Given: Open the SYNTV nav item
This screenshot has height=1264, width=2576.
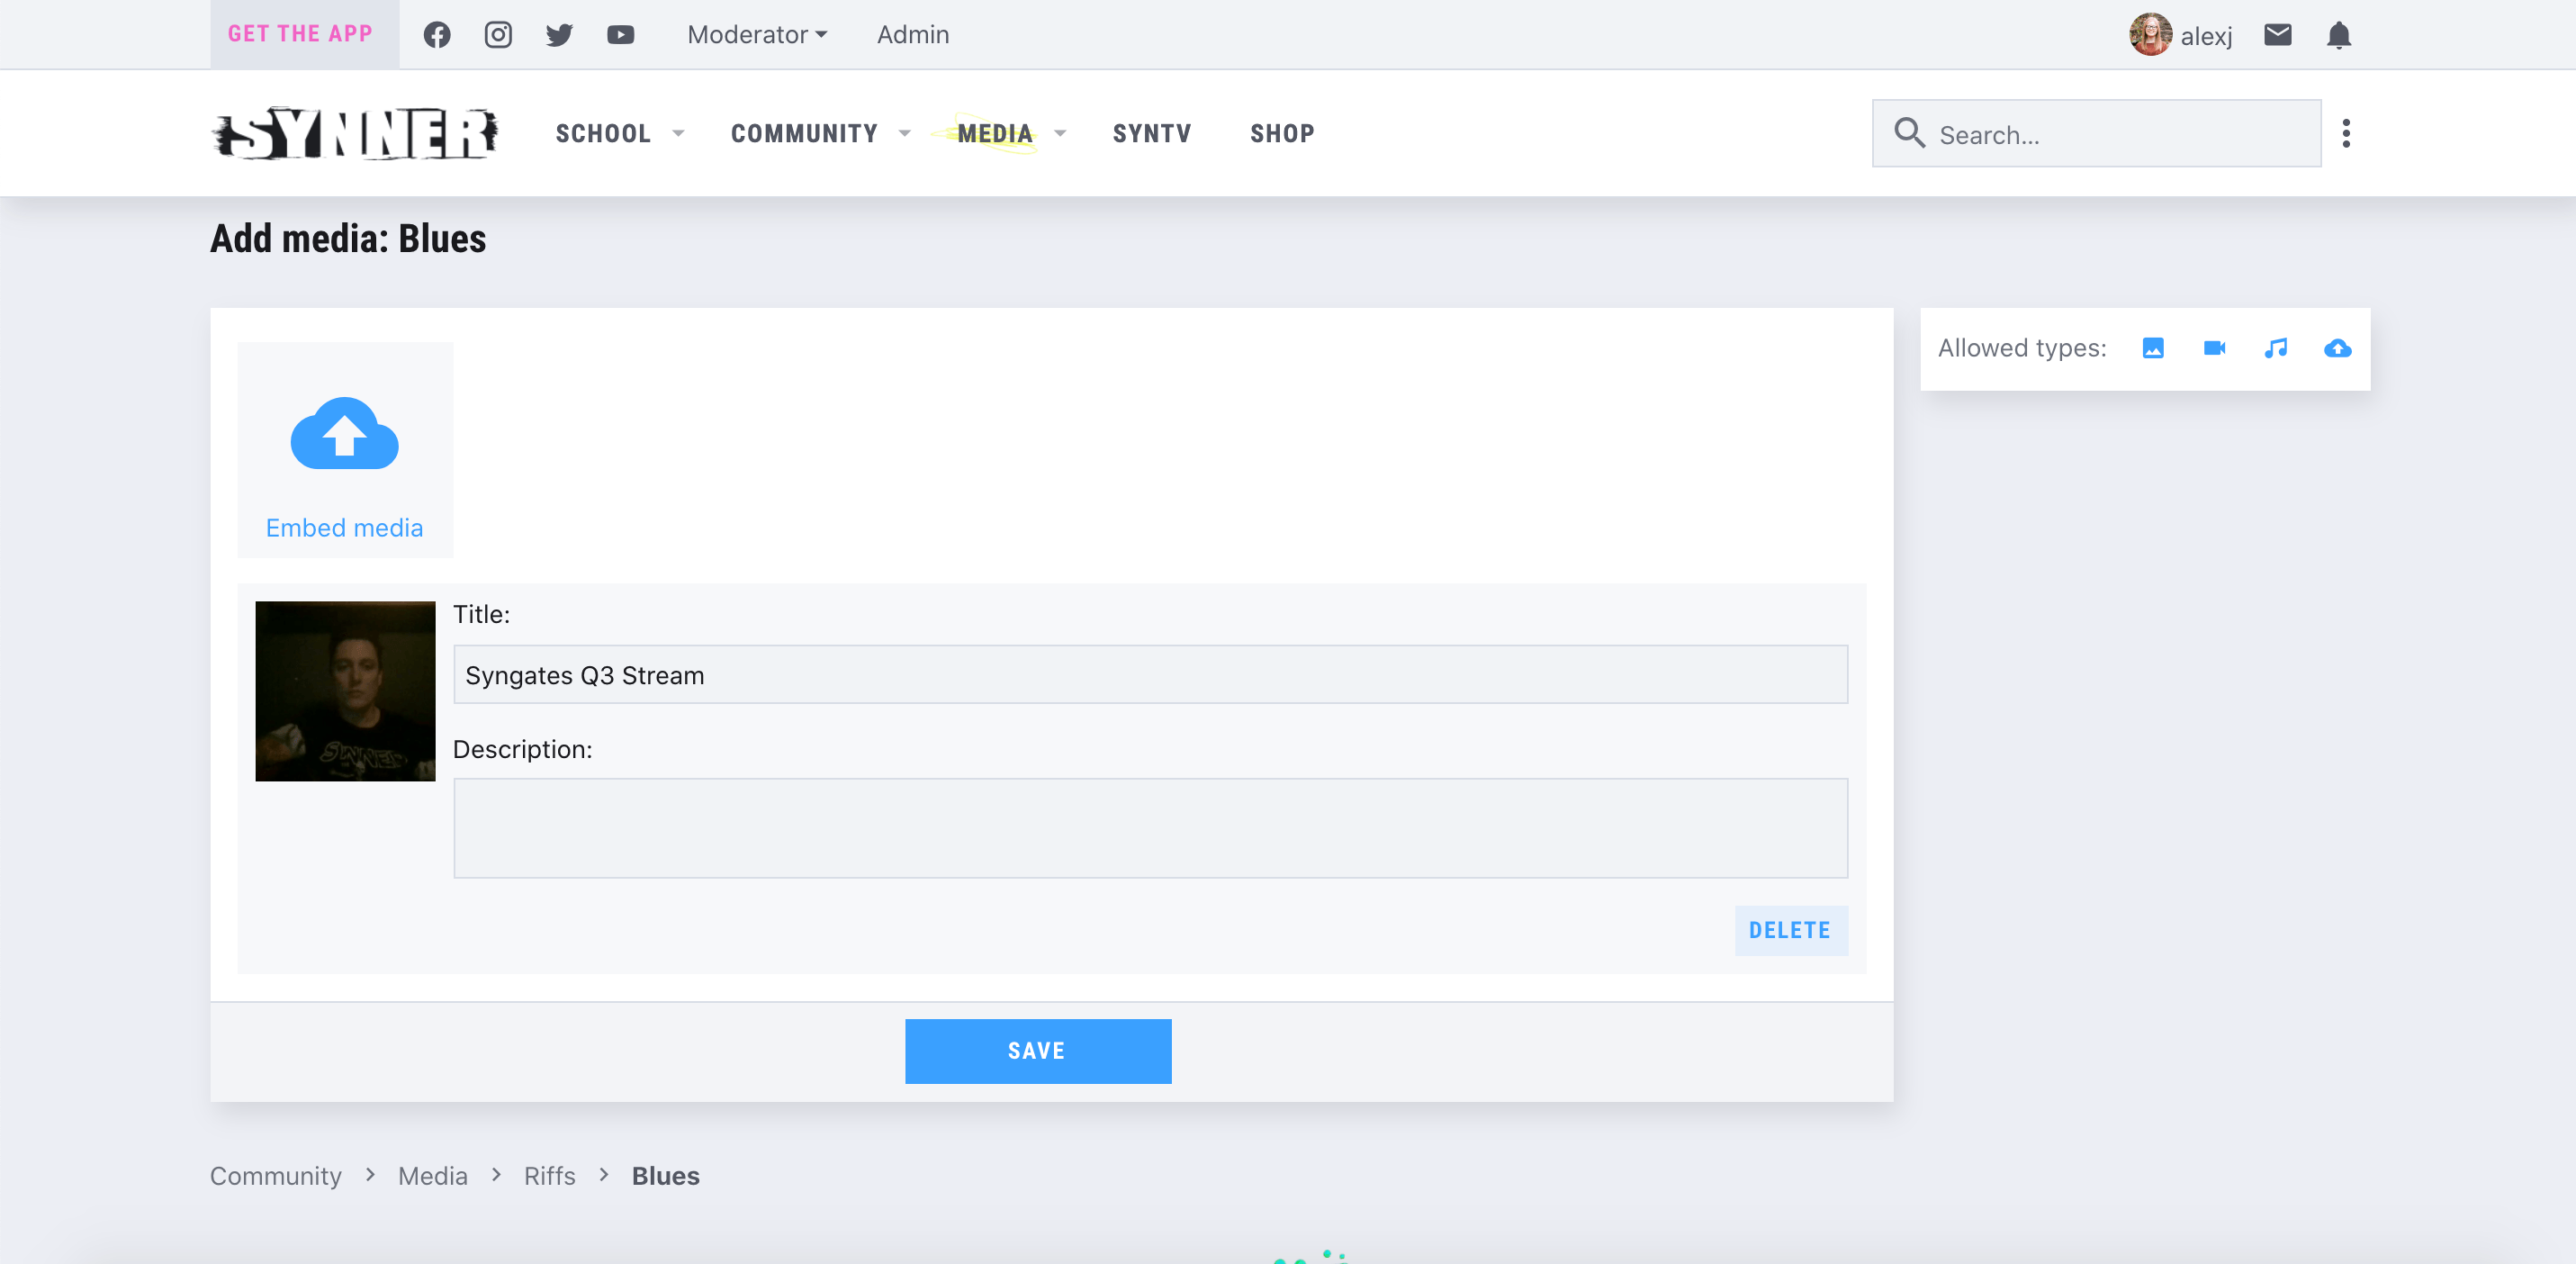Looking at the screenshot, I should coord(1152,133).
